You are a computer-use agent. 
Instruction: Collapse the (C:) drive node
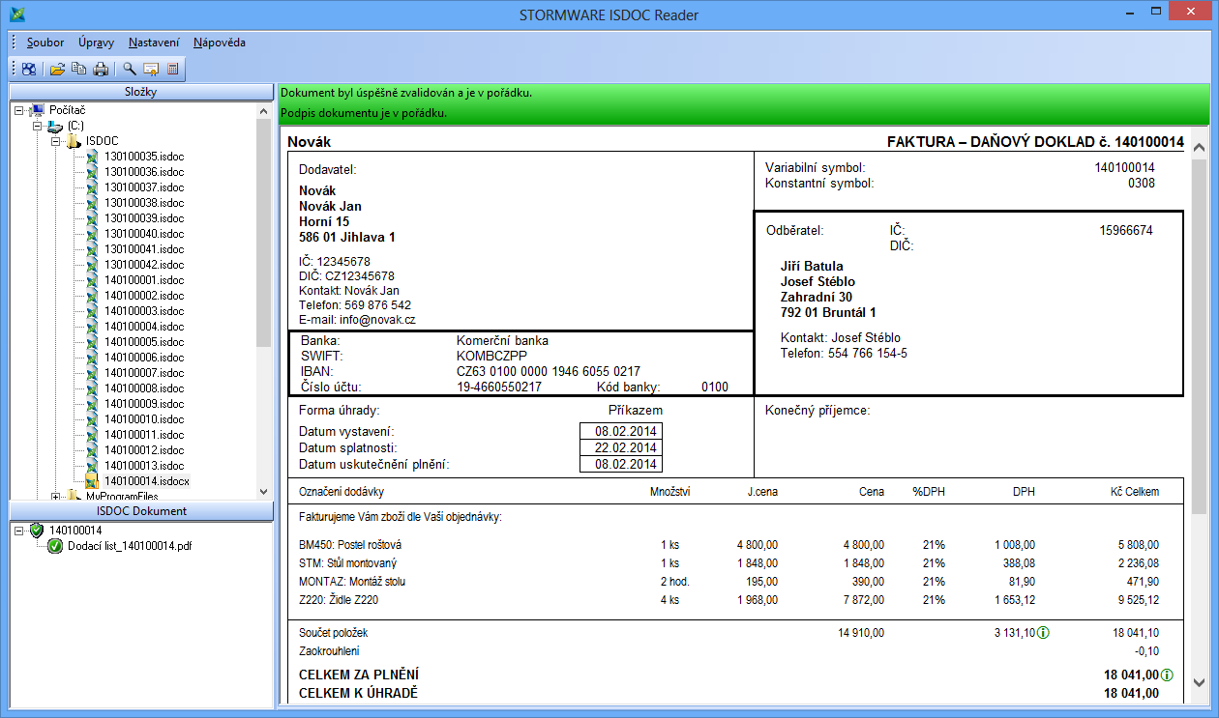[x=38, y=127]
